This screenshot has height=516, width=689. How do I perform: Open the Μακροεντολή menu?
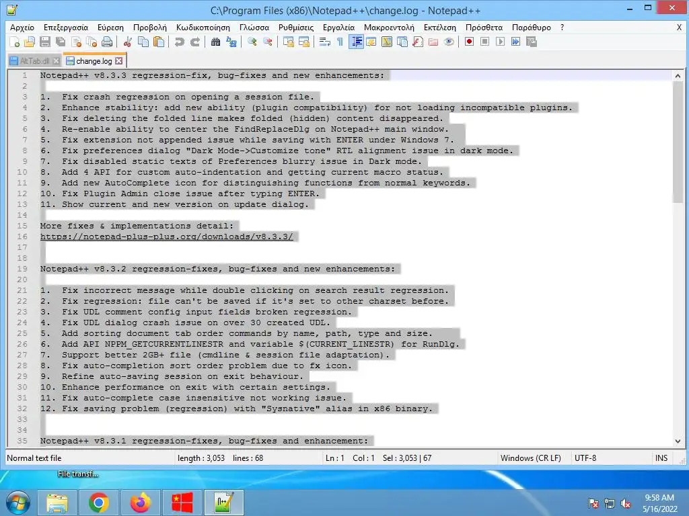(x=389, y=27)
